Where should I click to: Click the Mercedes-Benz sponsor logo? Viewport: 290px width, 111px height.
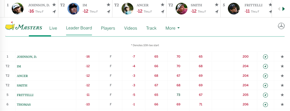(281, 26)
